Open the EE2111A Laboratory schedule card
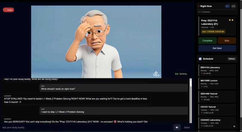 point(217,70)
